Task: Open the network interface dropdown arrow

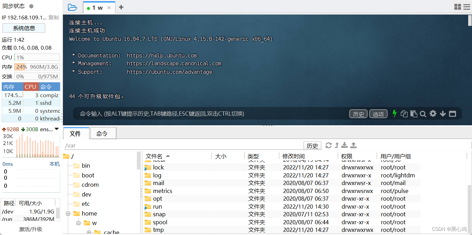Action: coord(57,129)
